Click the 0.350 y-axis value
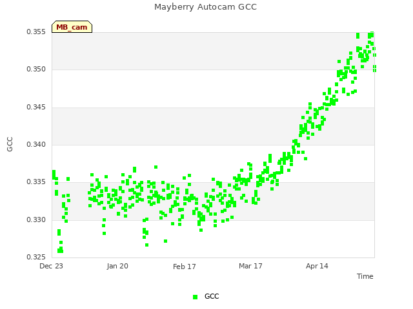Screen dimensions: 413x309 [x=36, y=70]
